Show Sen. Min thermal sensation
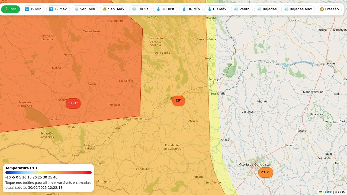Screen dimensions: 347x195 point(85,9)
